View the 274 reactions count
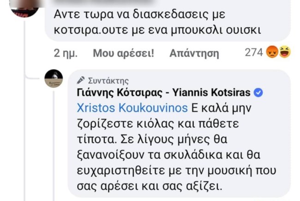This screenshot has width=300, height=201. click(x=253, y=53)
